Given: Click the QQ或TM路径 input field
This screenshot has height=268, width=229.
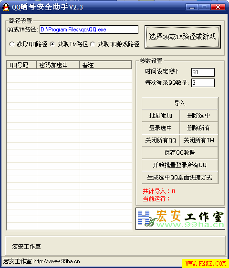Looking at the screenshot, I should [x=89, y=30].
